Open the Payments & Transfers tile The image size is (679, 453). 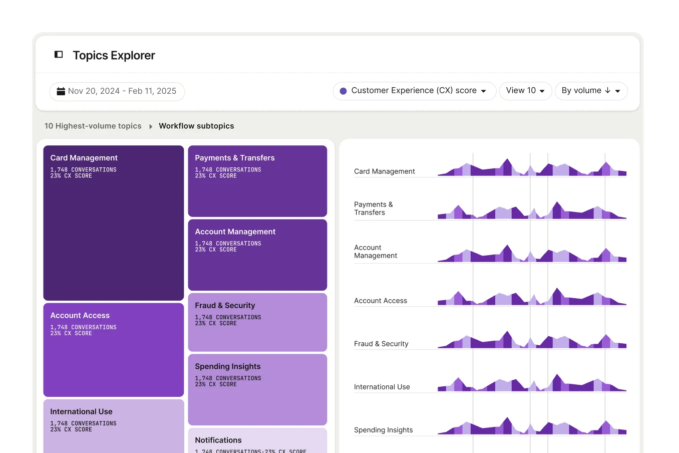tap(257, 181)
